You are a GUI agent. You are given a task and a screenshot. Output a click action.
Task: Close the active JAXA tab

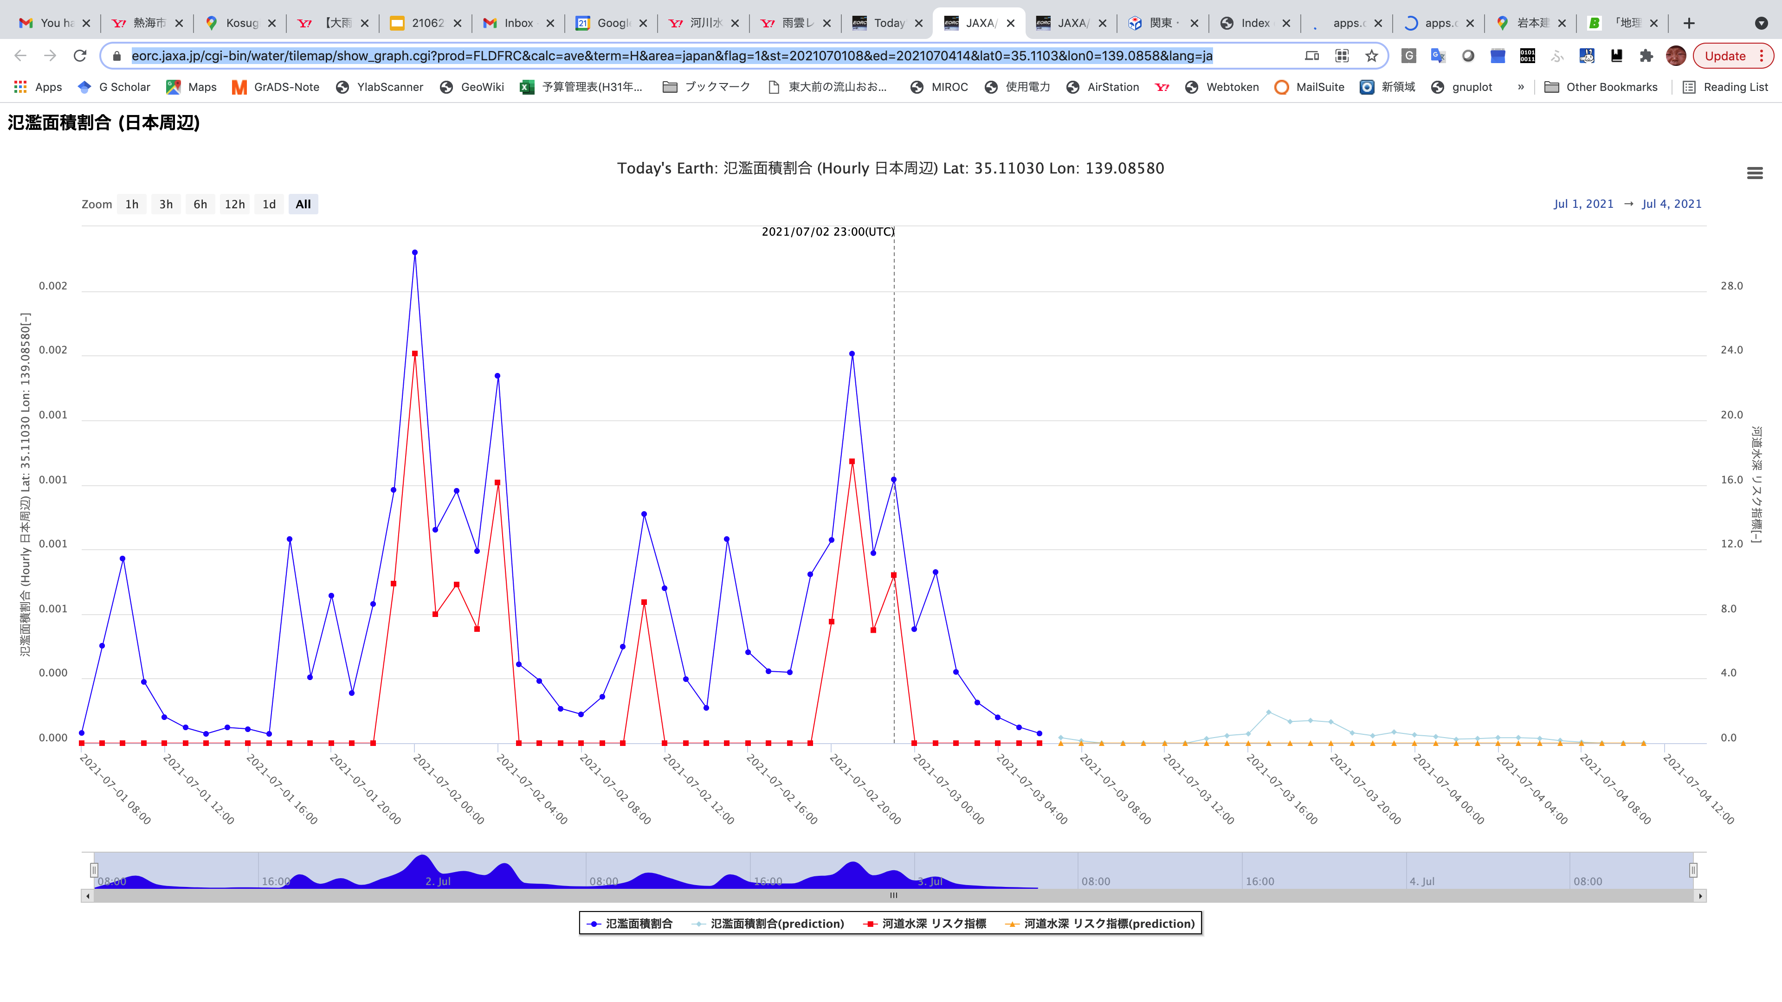1011,23
